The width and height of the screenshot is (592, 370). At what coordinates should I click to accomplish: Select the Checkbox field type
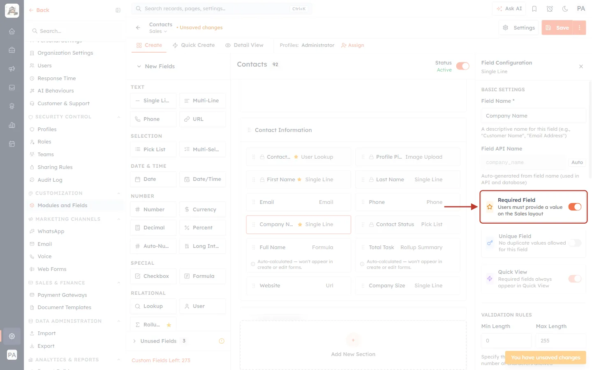pyautogui.click(x=153, y=276)
